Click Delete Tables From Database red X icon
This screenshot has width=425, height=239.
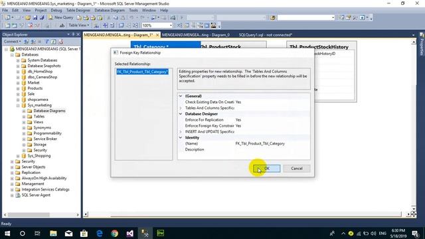(x=30, y=25)
